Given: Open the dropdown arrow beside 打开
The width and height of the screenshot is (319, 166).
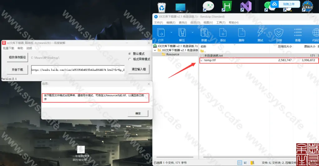Looking at the screenshot, I should click(171, 32).
